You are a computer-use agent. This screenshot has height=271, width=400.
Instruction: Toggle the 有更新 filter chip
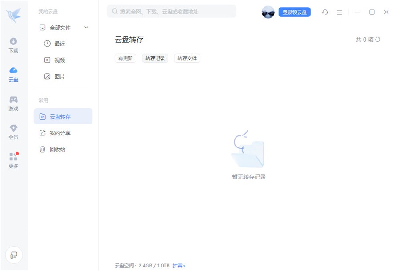125,58
